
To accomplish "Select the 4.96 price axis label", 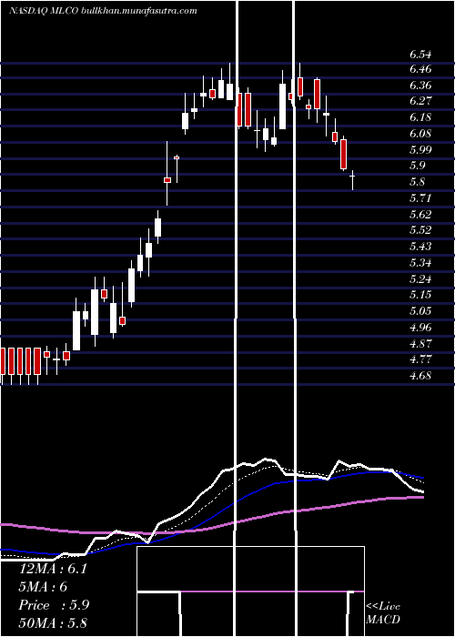I will [420, 327].
